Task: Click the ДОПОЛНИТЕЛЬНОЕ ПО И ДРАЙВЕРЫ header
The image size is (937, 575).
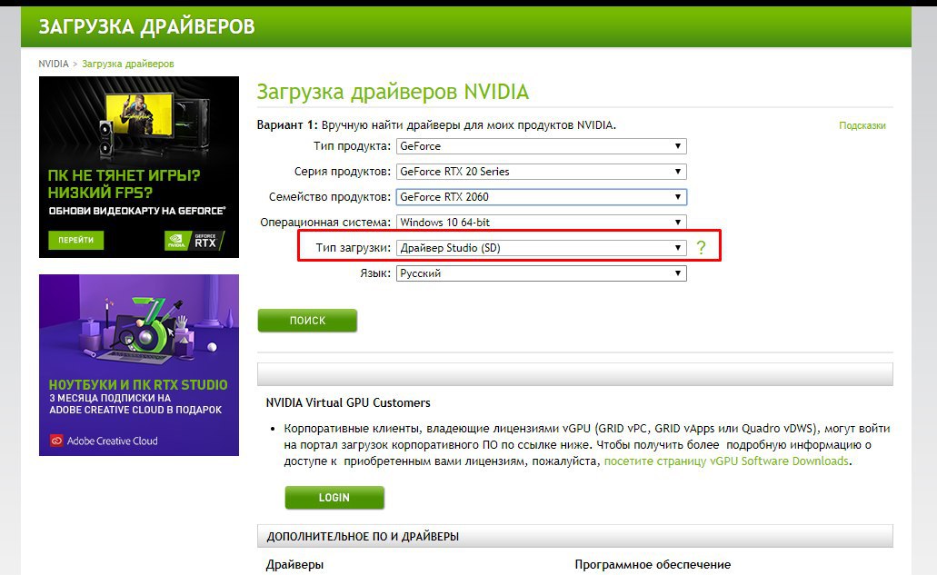Action: [x=575, y=536]
